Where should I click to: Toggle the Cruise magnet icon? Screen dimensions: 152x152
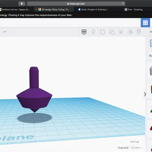pyautogui.click(x=139, y=32)
